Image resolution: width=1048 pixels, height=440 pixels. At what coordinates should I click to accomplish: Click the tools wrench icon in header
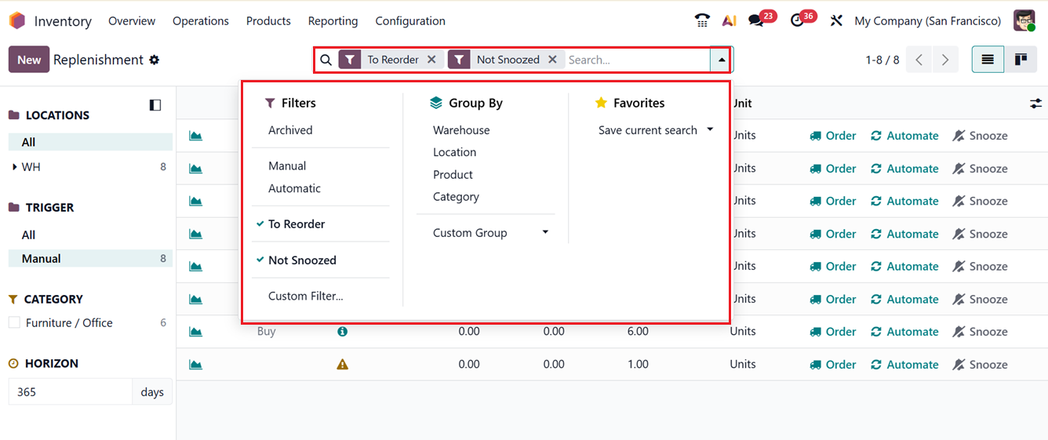[836, 21]
